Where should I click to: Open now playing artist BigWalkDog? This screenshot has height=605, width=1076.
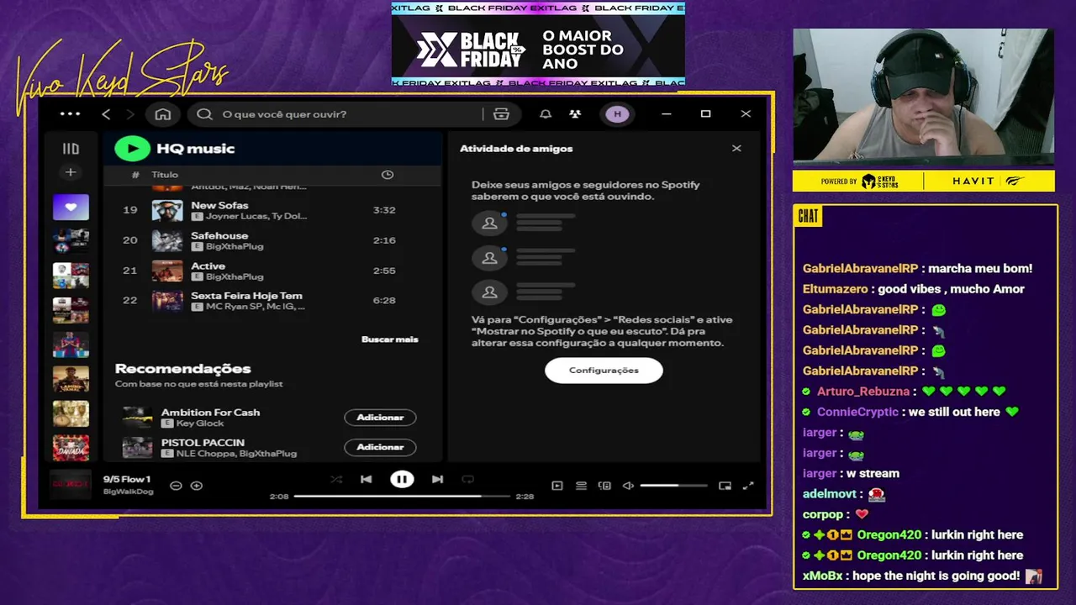[x=128, y=491]
